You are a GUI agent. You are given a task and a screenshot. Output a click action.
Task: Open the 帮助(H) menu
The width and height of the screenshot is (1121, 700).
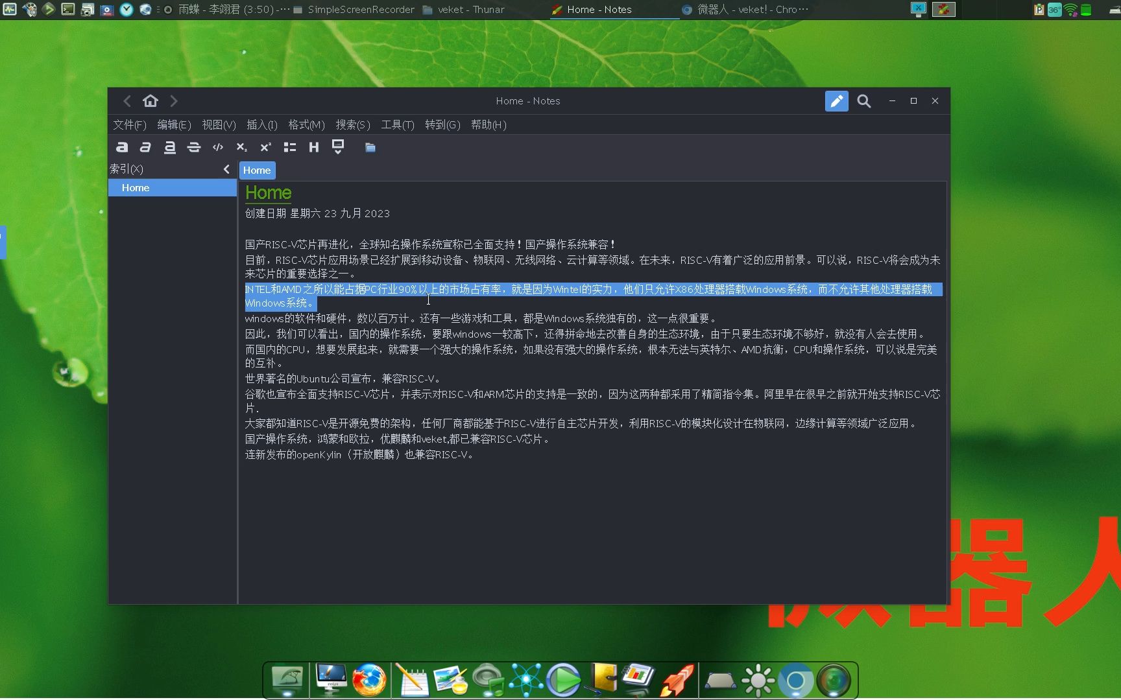pos(488,124)
